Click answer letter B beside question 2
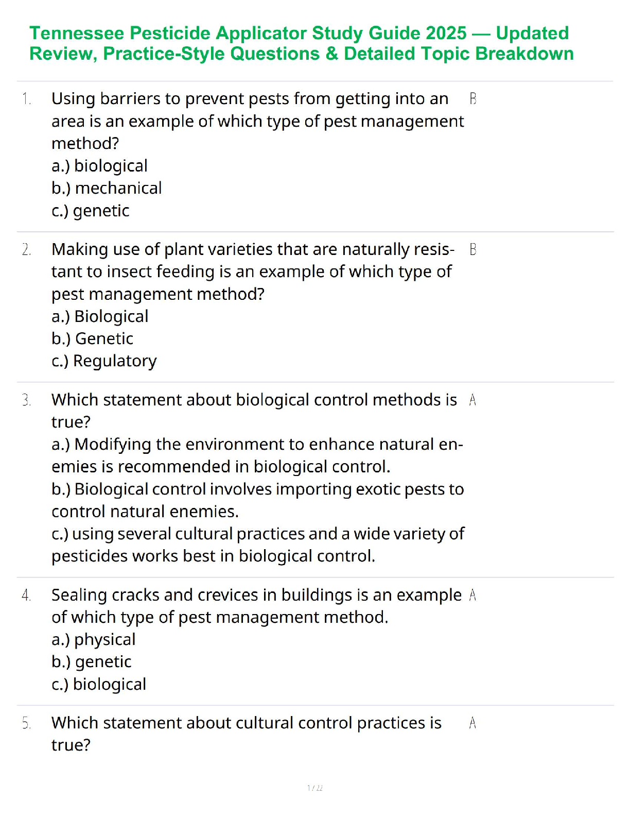Screen dimensions: 630x816 pos(472,249)
